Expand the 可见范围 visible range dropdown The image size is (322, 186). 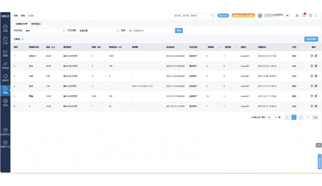click(x=98, y=30)
